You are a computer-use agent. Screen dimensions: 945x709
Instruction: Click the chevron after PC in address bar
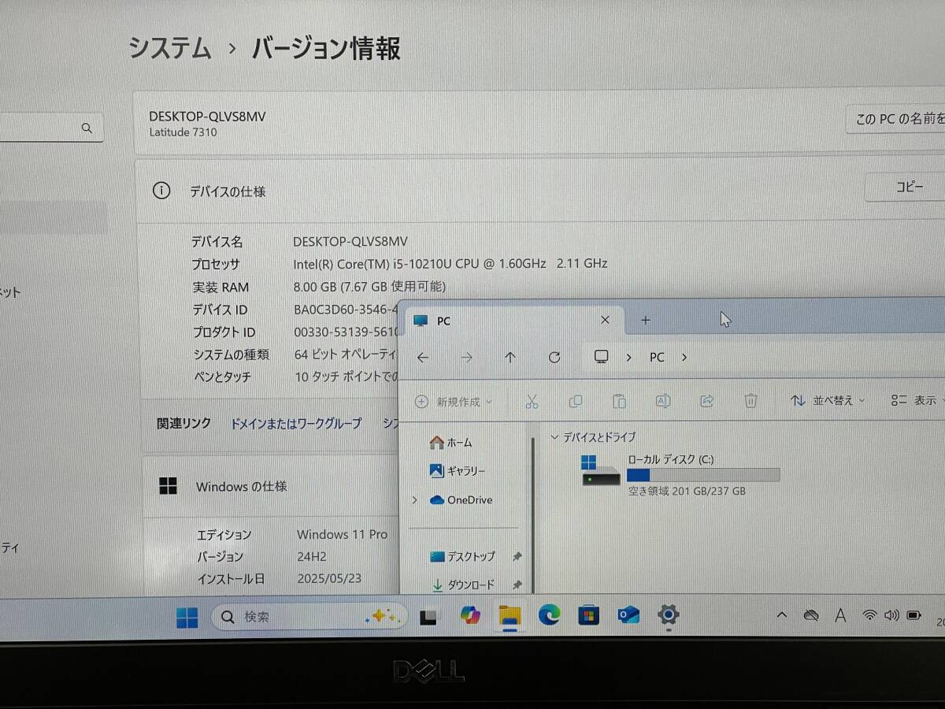[x=684, y=357]
